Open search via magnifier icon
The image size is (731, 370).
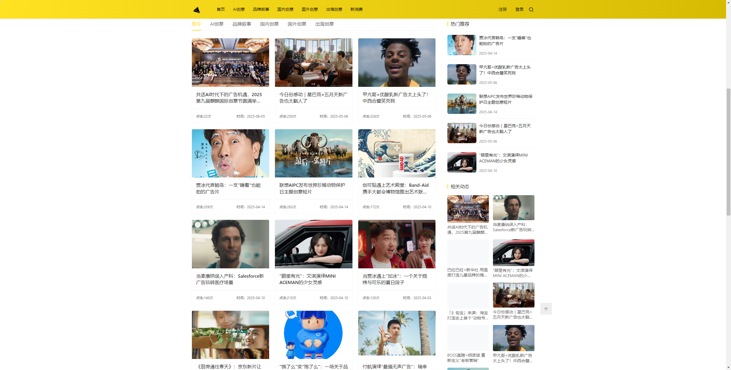pos(531,10)
